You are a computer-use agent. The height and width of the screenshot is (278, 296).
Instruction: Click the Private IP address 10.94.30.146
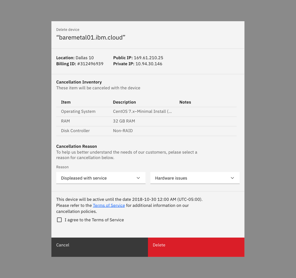pyautogui.click(x=149, y=64)
